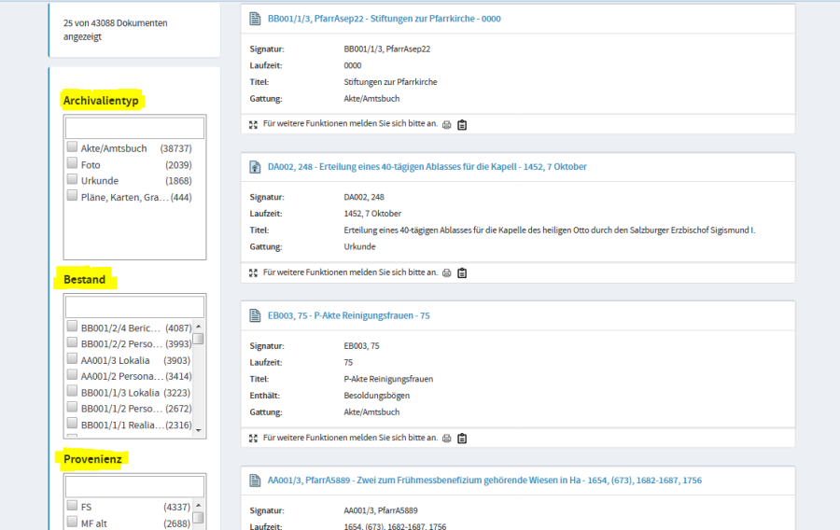The image size is (840, 530).
Task: Focus the Bestand filter search box
Action: [x=134, y=306]
